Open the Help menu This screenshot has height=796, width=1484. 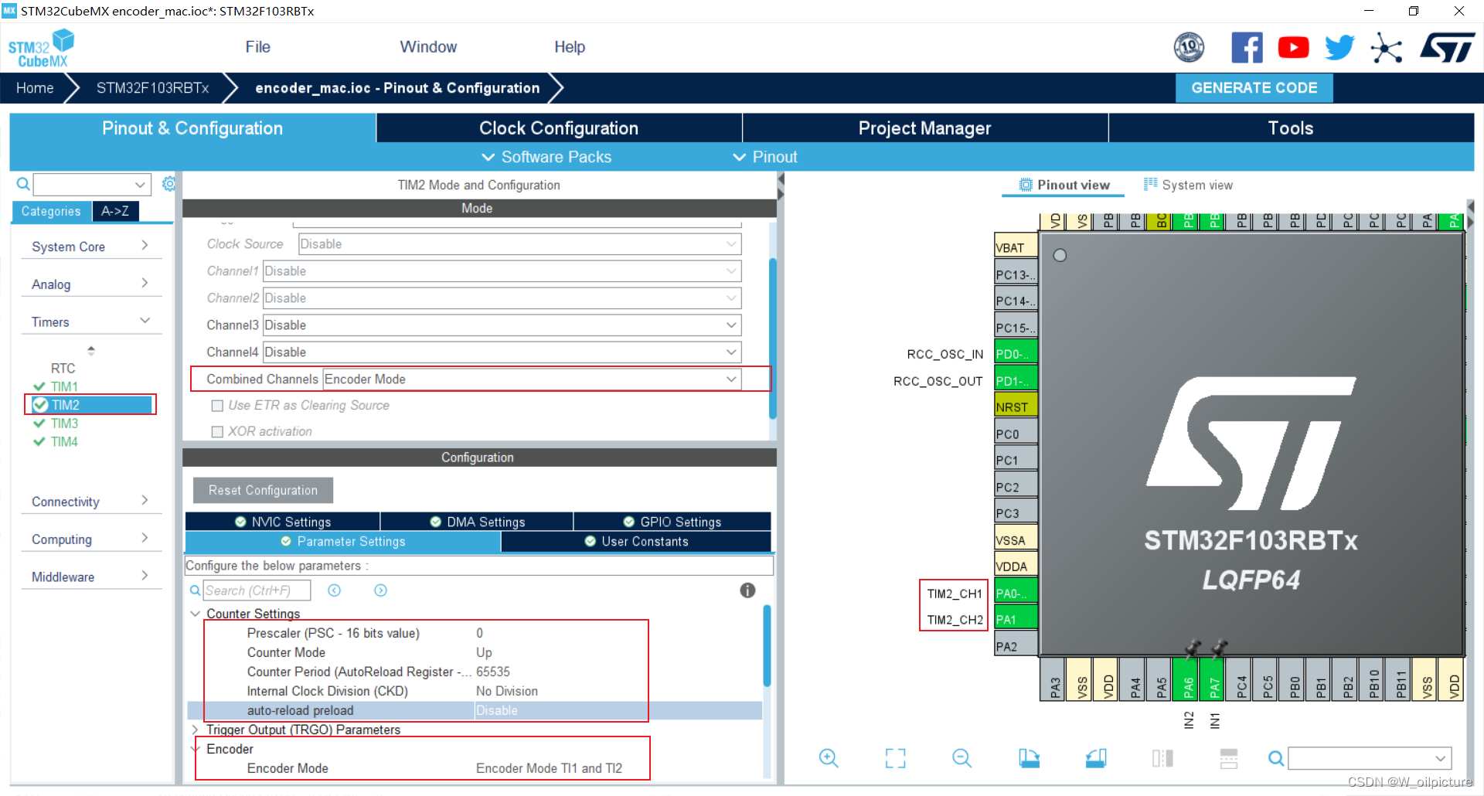[x=570, y=47]
